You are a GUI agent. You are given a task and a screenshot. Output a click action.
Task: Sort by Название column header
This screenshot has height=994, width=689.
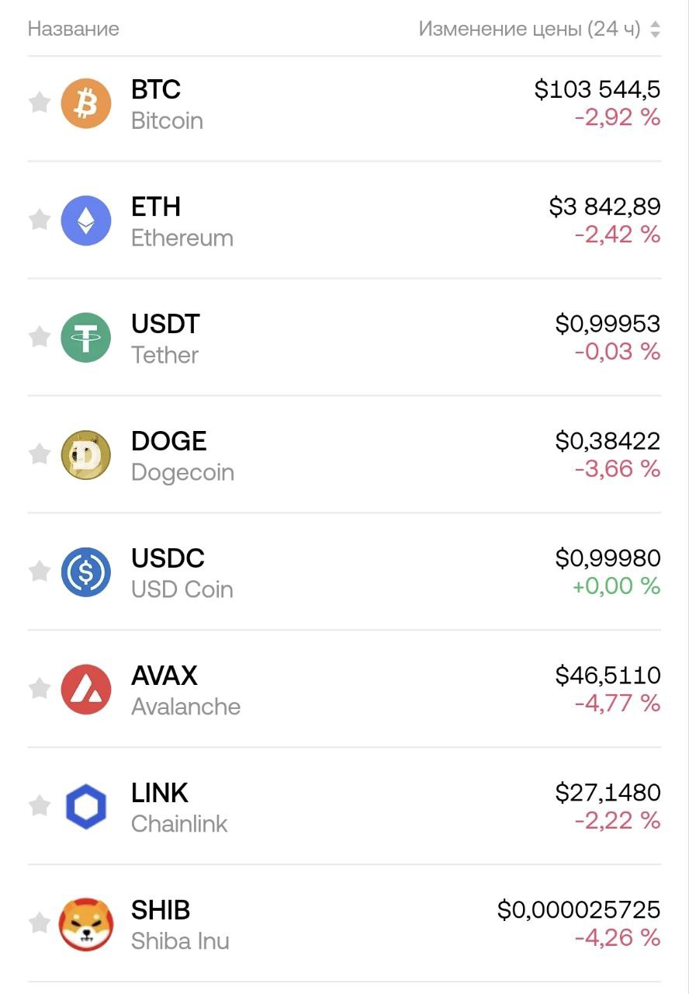click(74, 30)
